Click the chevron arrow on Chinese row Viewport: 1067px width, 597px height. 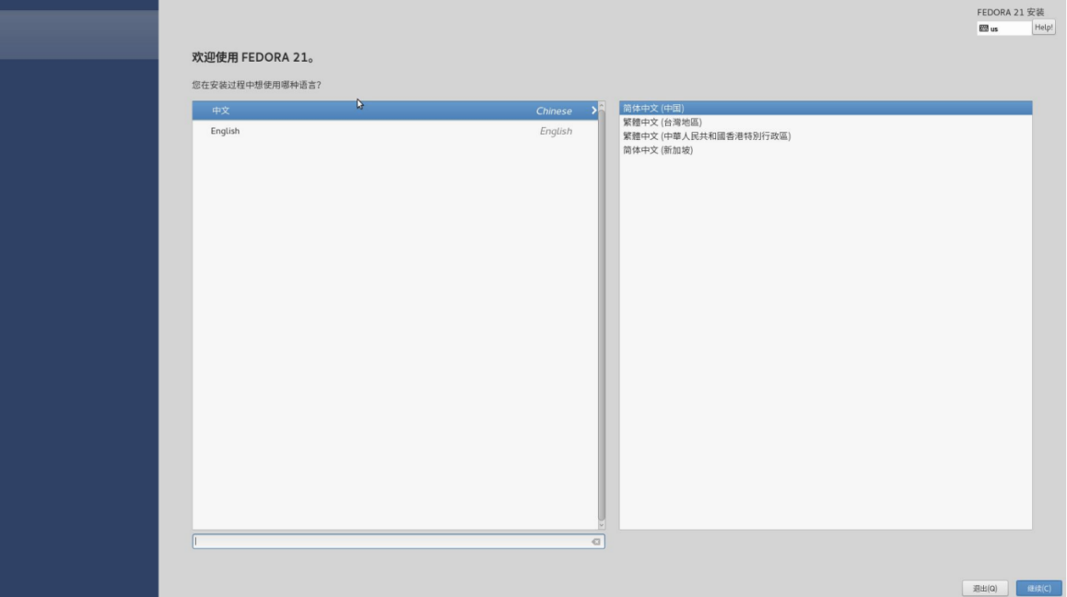(593, 111)
